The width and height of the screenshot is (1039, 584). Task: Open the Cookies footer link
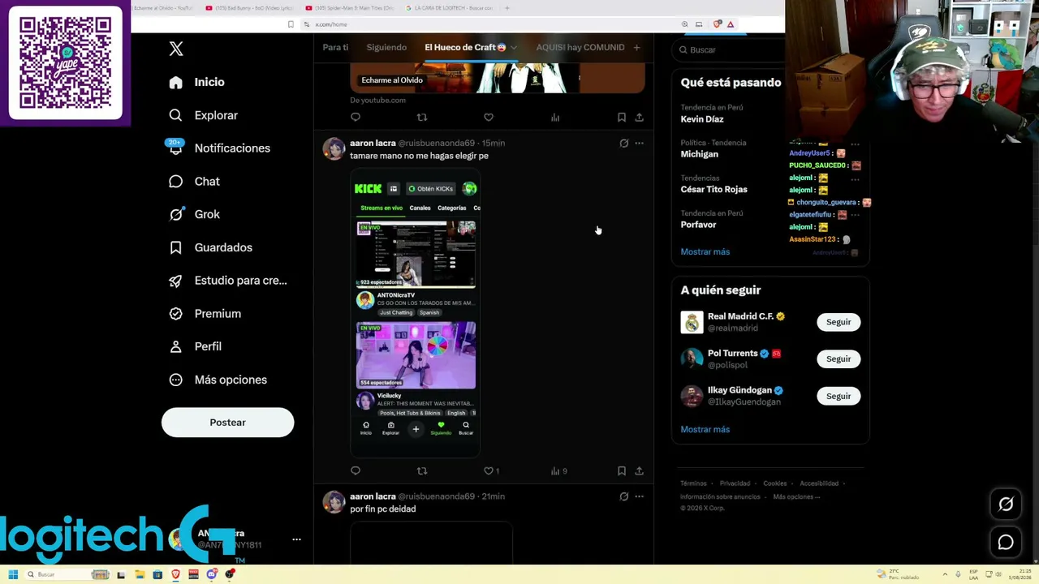(775, 483)
